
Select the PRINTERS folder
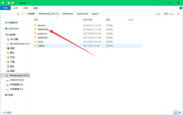click(x=88, y=30)
